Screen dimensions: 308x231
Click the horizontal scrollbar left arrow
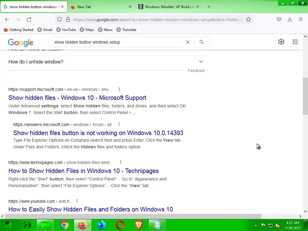coord(2,216)
